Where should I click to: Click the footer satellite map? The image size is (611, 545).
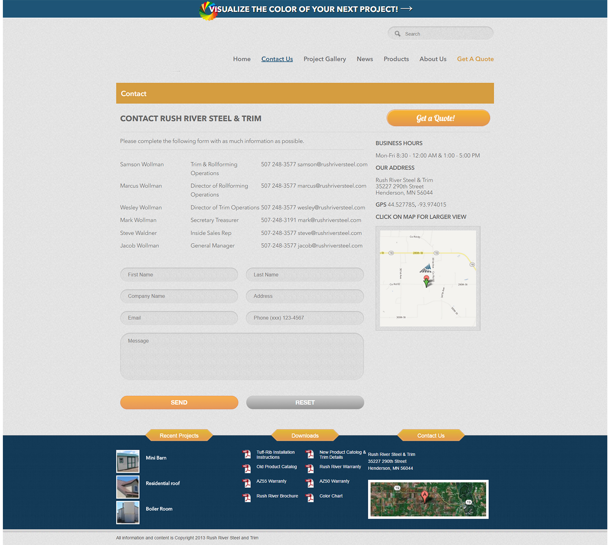click(x=428, y=499)
